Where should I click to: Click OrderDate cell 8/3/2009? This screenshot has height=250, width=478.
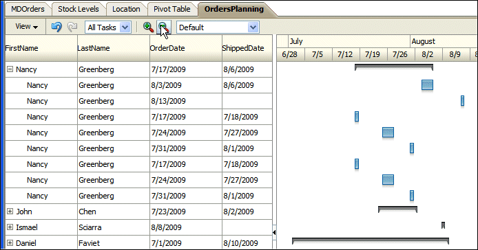click(x=186, y=85)
